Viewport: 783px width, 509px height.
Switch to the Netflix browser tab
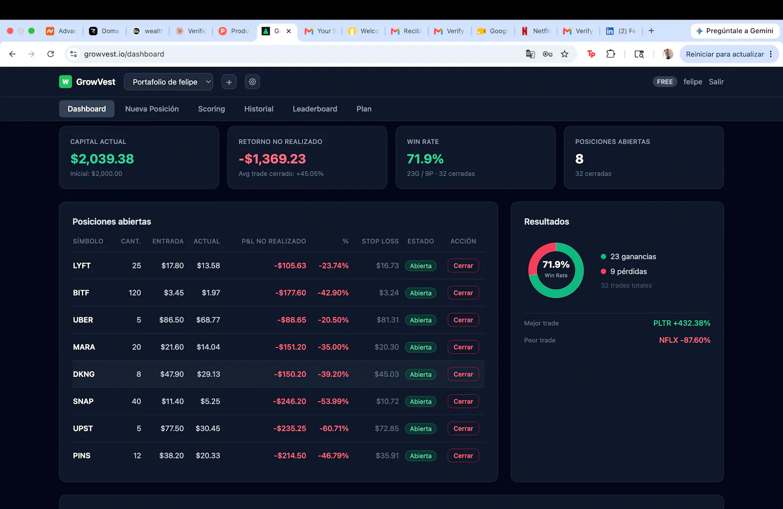click(536, 31)
